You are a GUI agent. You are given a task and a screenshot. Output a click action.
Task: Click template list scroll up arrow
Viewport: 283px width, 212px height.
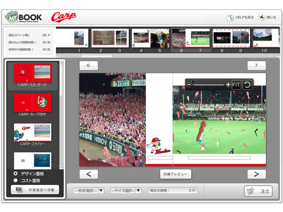point(61,63)
